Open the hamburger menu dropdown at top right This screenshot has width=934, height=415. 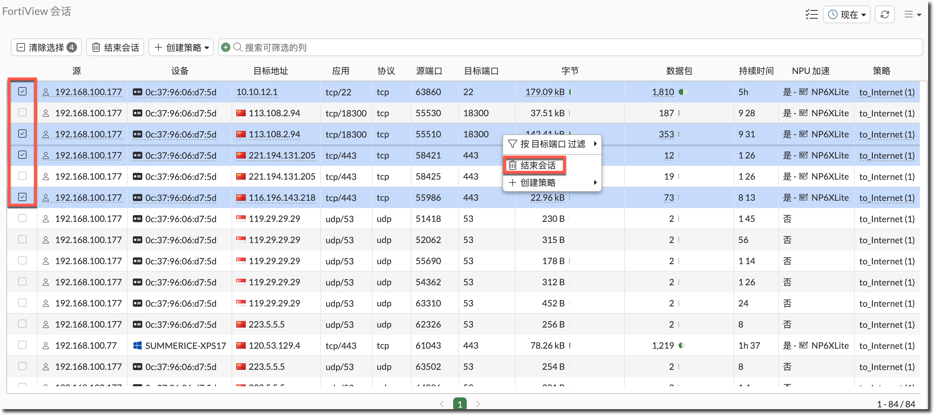point(913,14)
